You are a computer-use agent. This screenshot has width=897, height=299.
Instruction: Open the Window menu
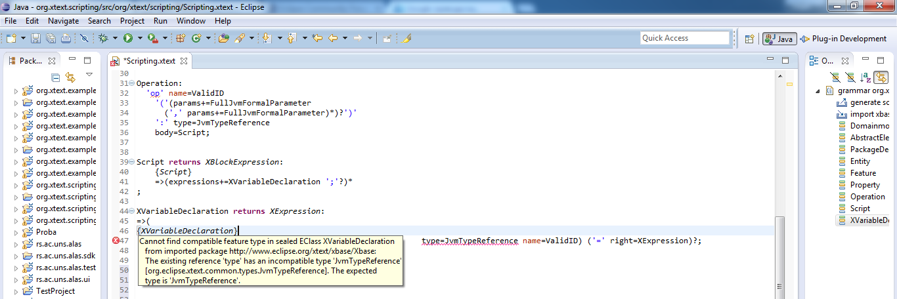click(x=190, y=21)
